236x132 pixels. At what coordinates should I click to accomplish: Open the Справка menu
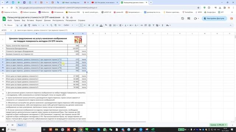click(x=81, y=21)
